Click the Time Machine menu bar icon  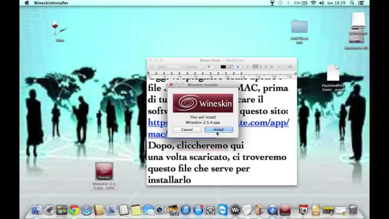point(280,3)
